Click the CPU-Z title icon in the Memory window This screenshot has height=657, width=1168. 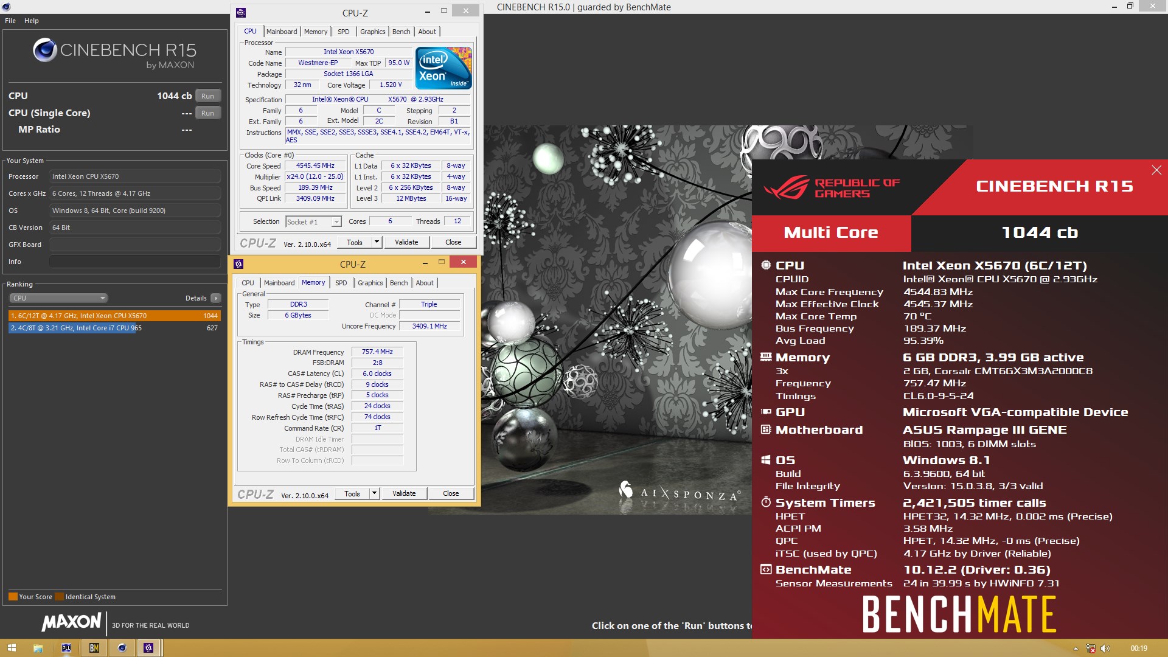coord(238,263)
